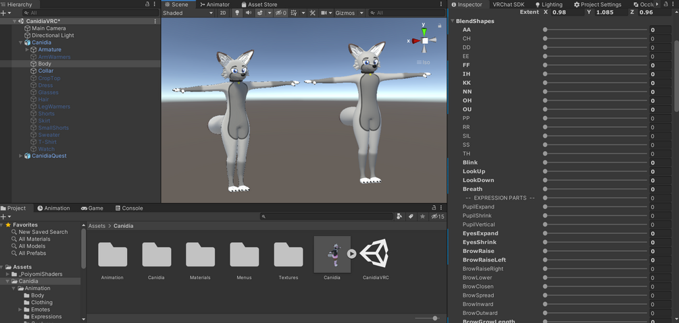Image resolution: width=679 pixels, height=323 pixels.
Task: Adjust the asset icon size slider
Action: [426, 318]
